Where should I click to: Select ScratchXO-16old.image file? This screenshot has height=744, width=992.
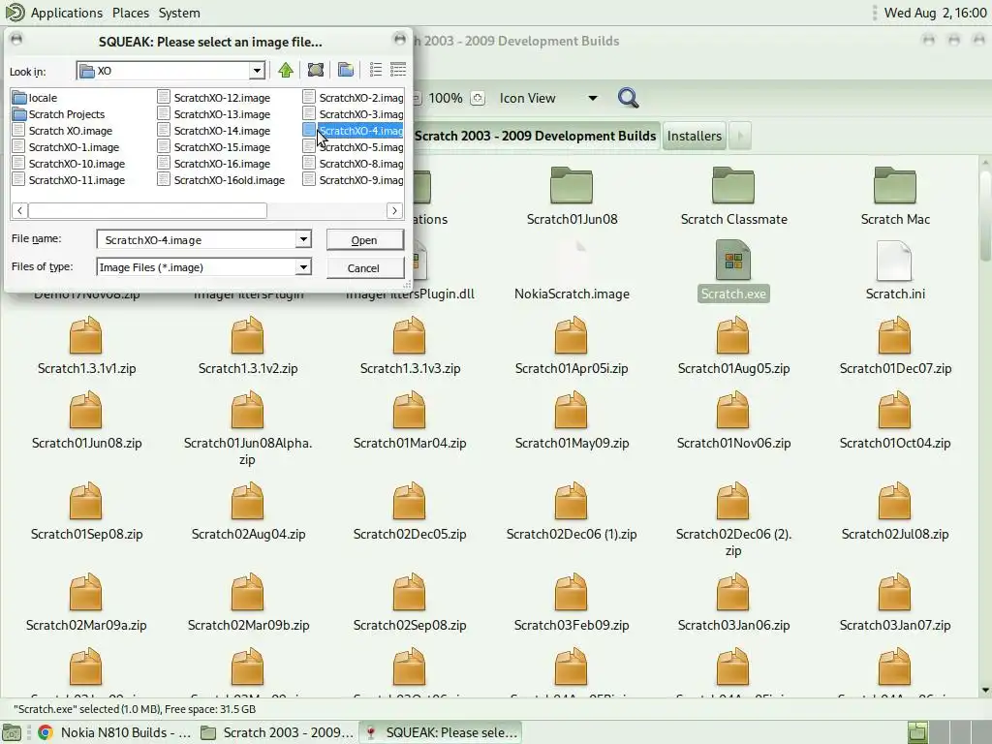click(222, 179)
